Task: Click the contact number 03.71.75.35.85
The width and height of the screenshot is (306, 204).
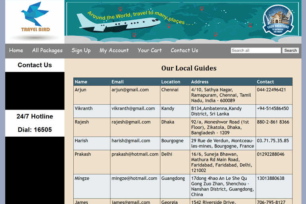Action: coord(273,141)
